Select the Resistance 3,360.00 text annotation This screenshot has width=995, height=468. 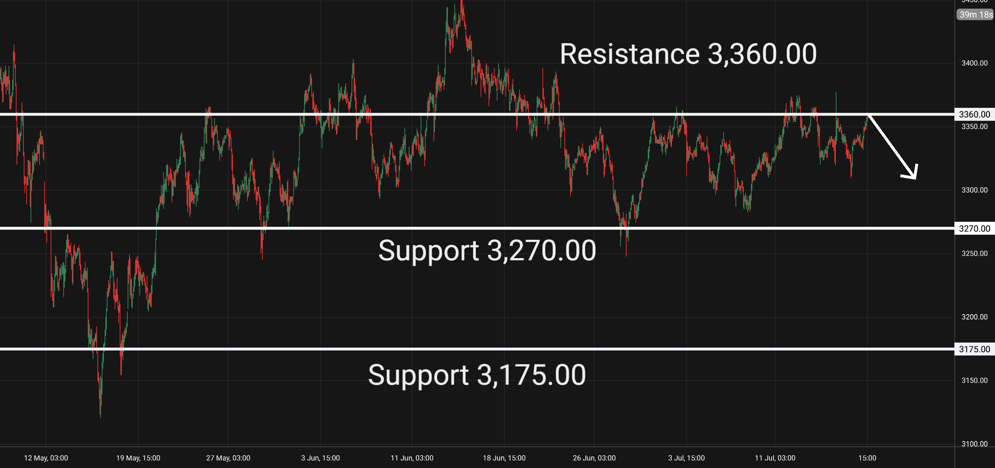tap(688, 54)
